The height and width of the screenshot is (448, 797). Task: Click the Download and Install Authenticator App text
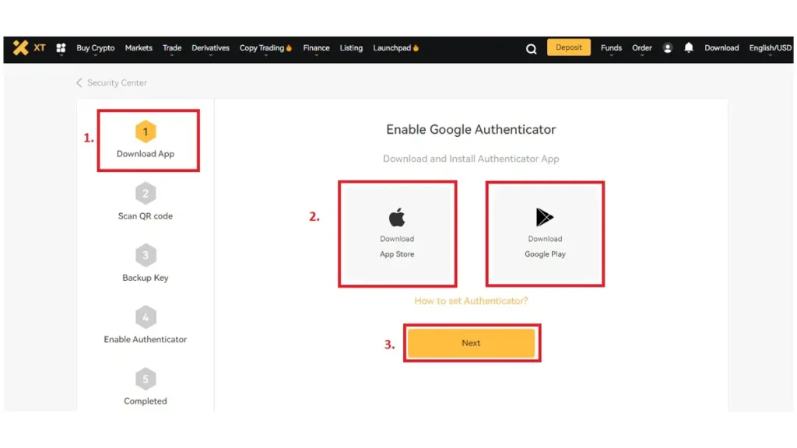tap(471, 159)
